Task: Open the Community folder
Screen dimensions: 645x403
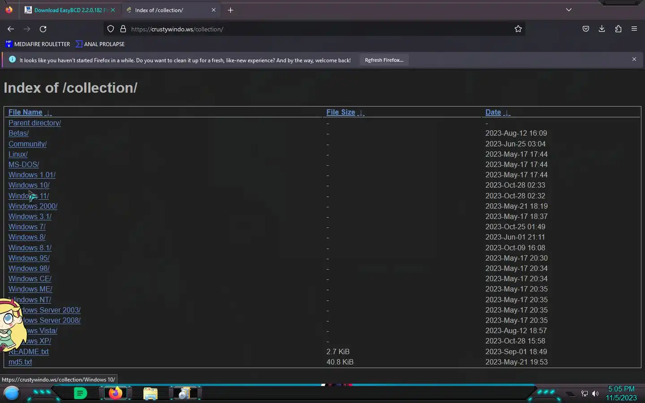Action: pos(27,144)
